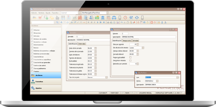Open the bank building icon

[x=103, y=18]
